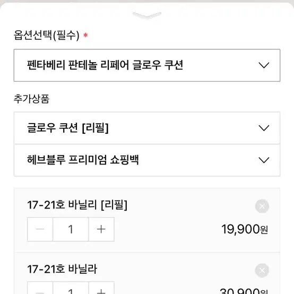
Task: Click the 17-21호 바닐리 [리필] item name
Action: [77, 205]
